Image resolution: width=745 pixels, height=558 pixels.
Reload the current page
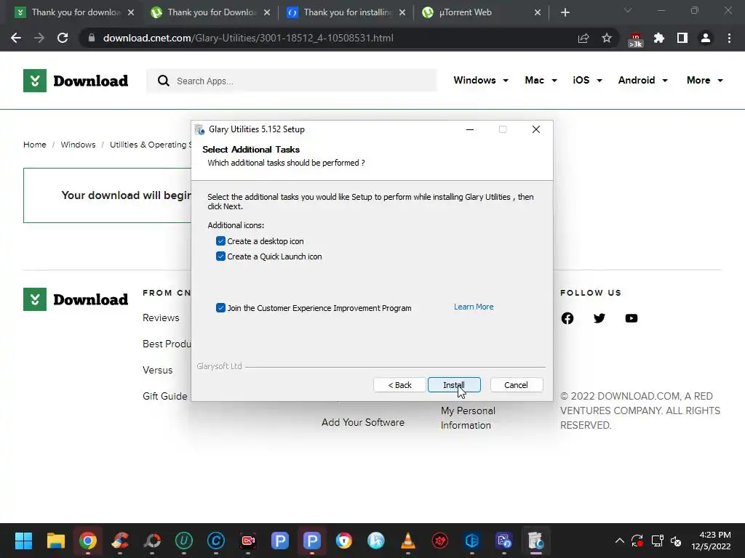[x=63, y=38]
